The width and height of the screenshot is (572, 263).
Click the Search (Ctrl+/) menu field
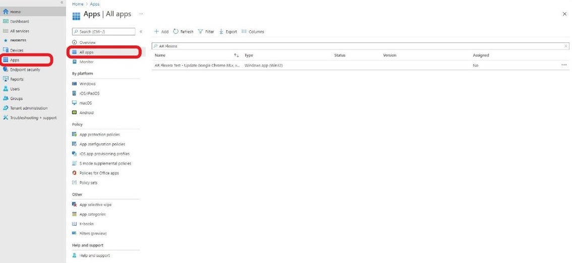pos(104,32)
